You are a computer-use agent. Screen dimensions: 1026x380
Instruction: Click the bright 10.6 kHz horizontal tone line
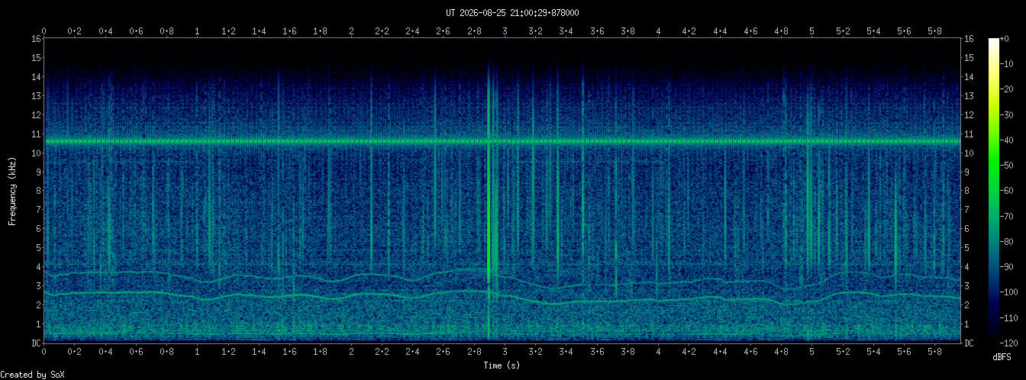click(x=502, y=141)
